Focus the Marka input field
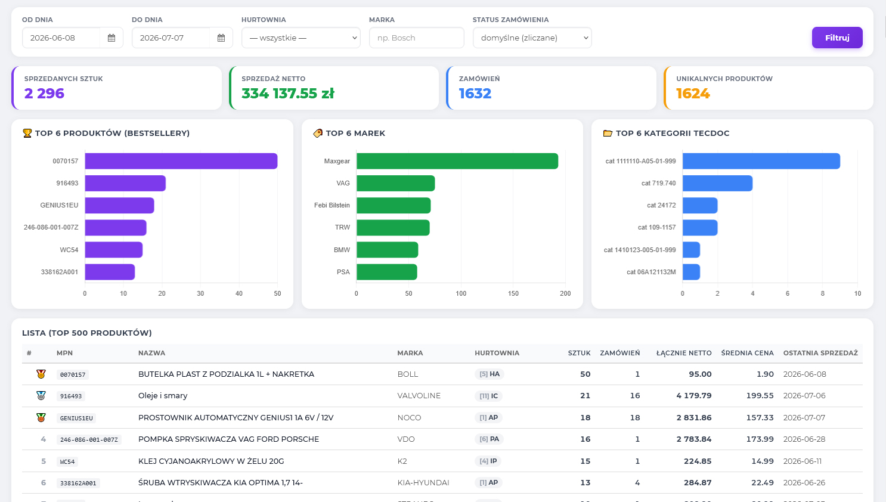Image resolution: width=886 pixels, height=502 pixels. 417,38
